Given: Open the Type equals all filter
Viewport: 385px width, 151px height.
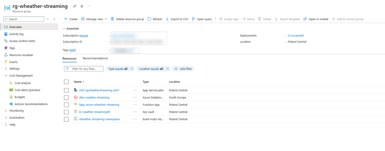Looking at the screenshot, I should coord(118,69).
